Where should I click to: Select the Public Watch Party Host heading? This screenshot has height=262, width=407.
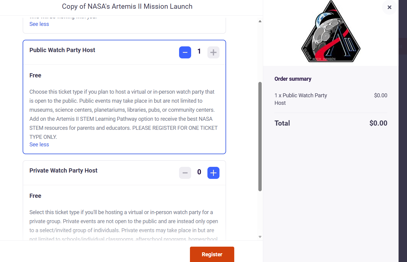point(62,50)
